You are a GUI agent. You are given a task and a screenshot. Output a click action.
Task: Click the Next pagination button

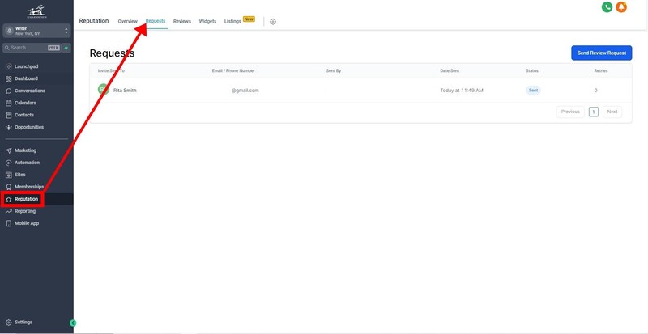[x=612, y=112]
